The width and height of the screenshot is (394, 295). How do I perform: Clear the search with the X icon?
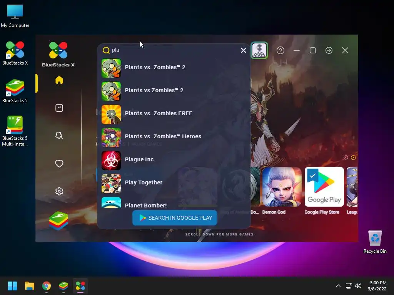coord(243,50)
